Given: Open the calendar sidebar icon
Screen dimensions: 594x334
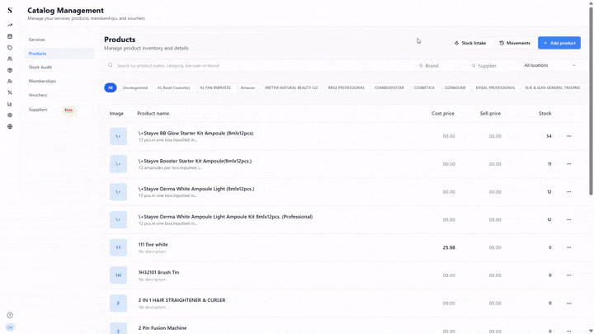Looking at the screenshot, I should [10, 36].
